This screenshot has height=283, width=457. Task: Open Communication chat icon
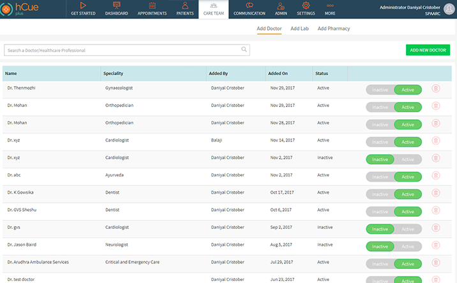click(x=250, y=5)
